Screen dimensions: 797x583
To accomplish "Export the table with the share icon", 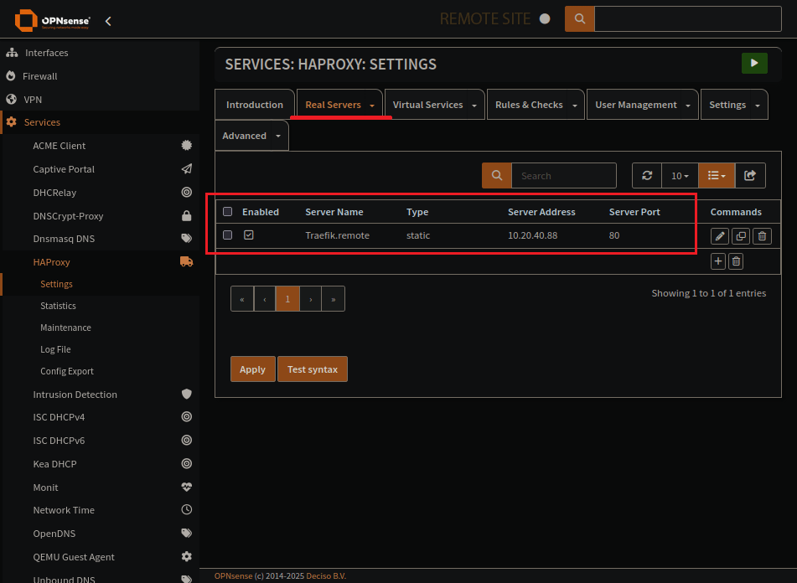I will pyautogui.click(x=750, y=176).
